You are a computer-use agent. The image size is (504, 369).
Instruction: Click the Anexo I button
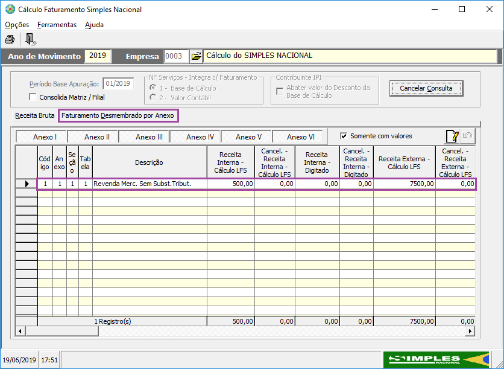pyautogui.click(x=41, y=137)
